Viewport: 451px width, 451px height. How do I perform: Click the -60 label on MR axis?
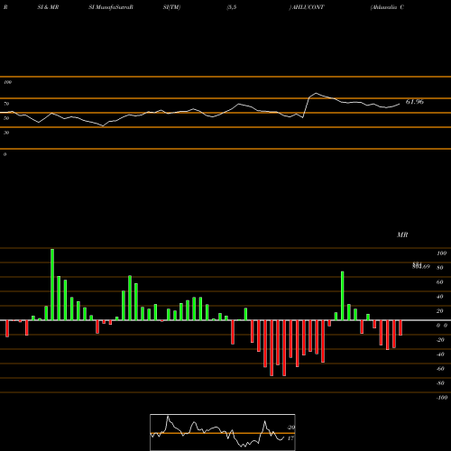(x=440, y=369)
